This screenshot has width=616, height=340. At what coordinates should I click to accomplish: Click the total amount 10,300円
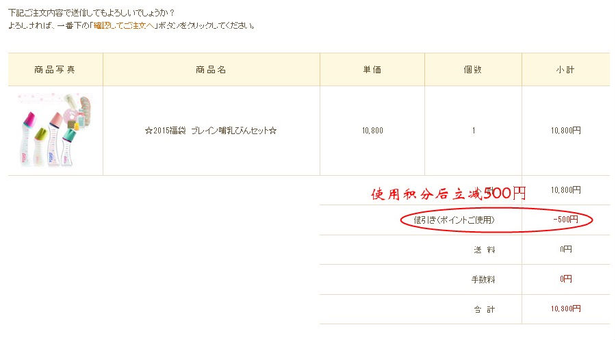click(x=565, y=309)
